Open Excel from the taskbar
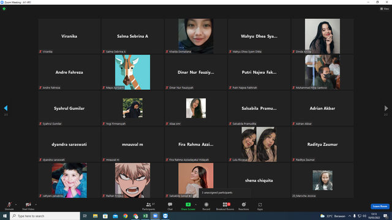This screenshot has width=392, height=220. (x=145, y=216)
